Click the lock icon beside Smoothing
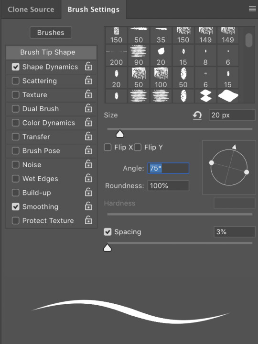The image size is (258, 344). point(88,206)
